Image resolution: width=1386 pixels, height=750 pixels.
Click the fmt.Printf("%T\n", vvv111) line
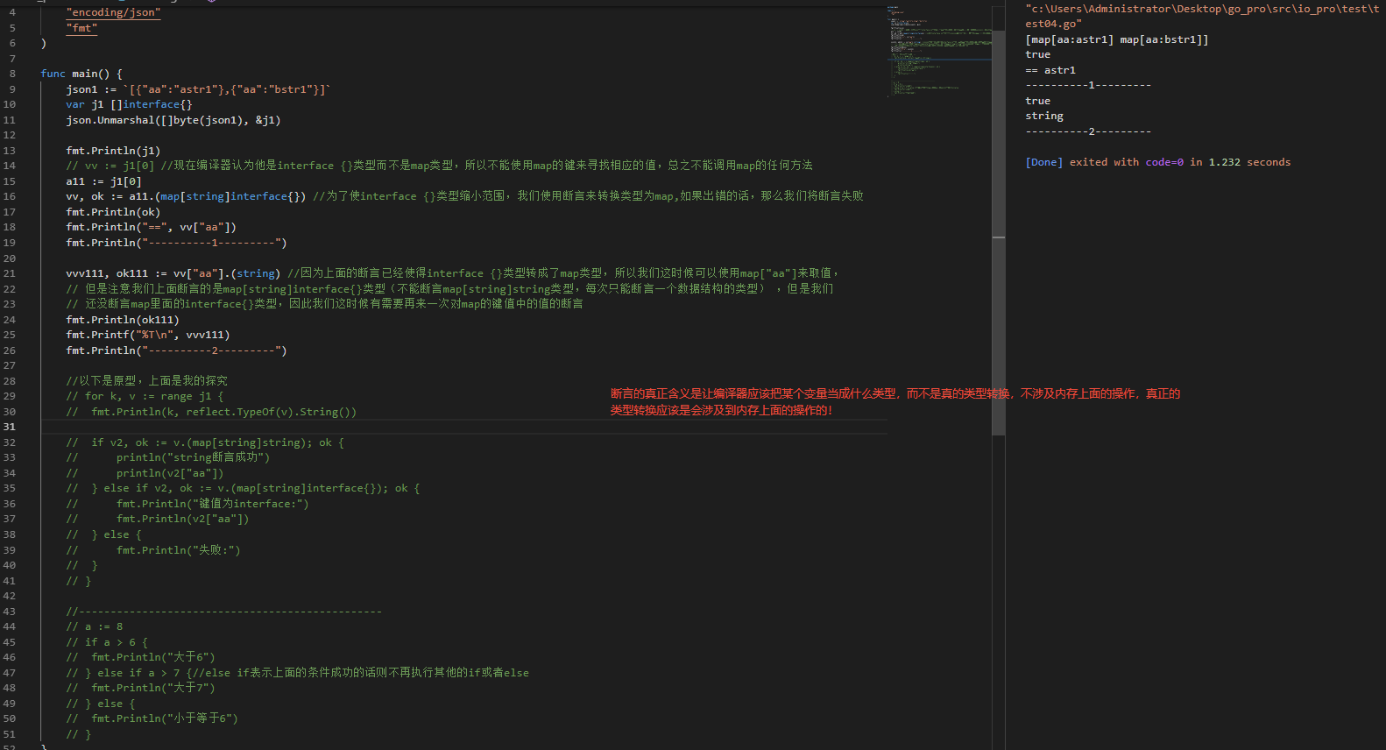pyautogui.click(x=148, y=335)
